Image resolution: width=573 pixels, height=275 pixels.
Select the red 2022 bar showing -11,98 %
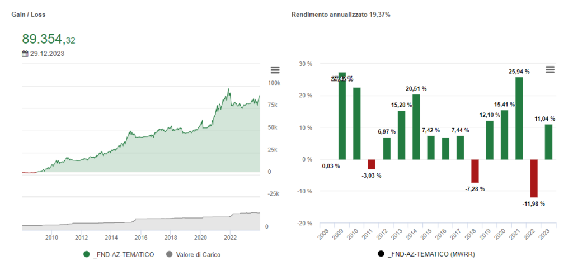point(534,178)
